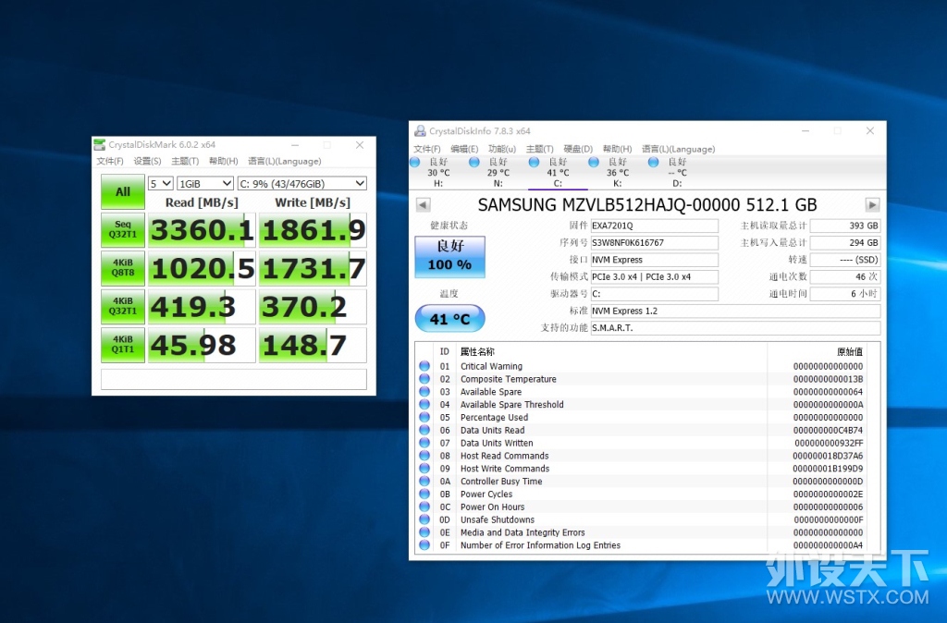Click the previous disk arrow icon
This screenshot has width=947, height=623.
point(424,205)
